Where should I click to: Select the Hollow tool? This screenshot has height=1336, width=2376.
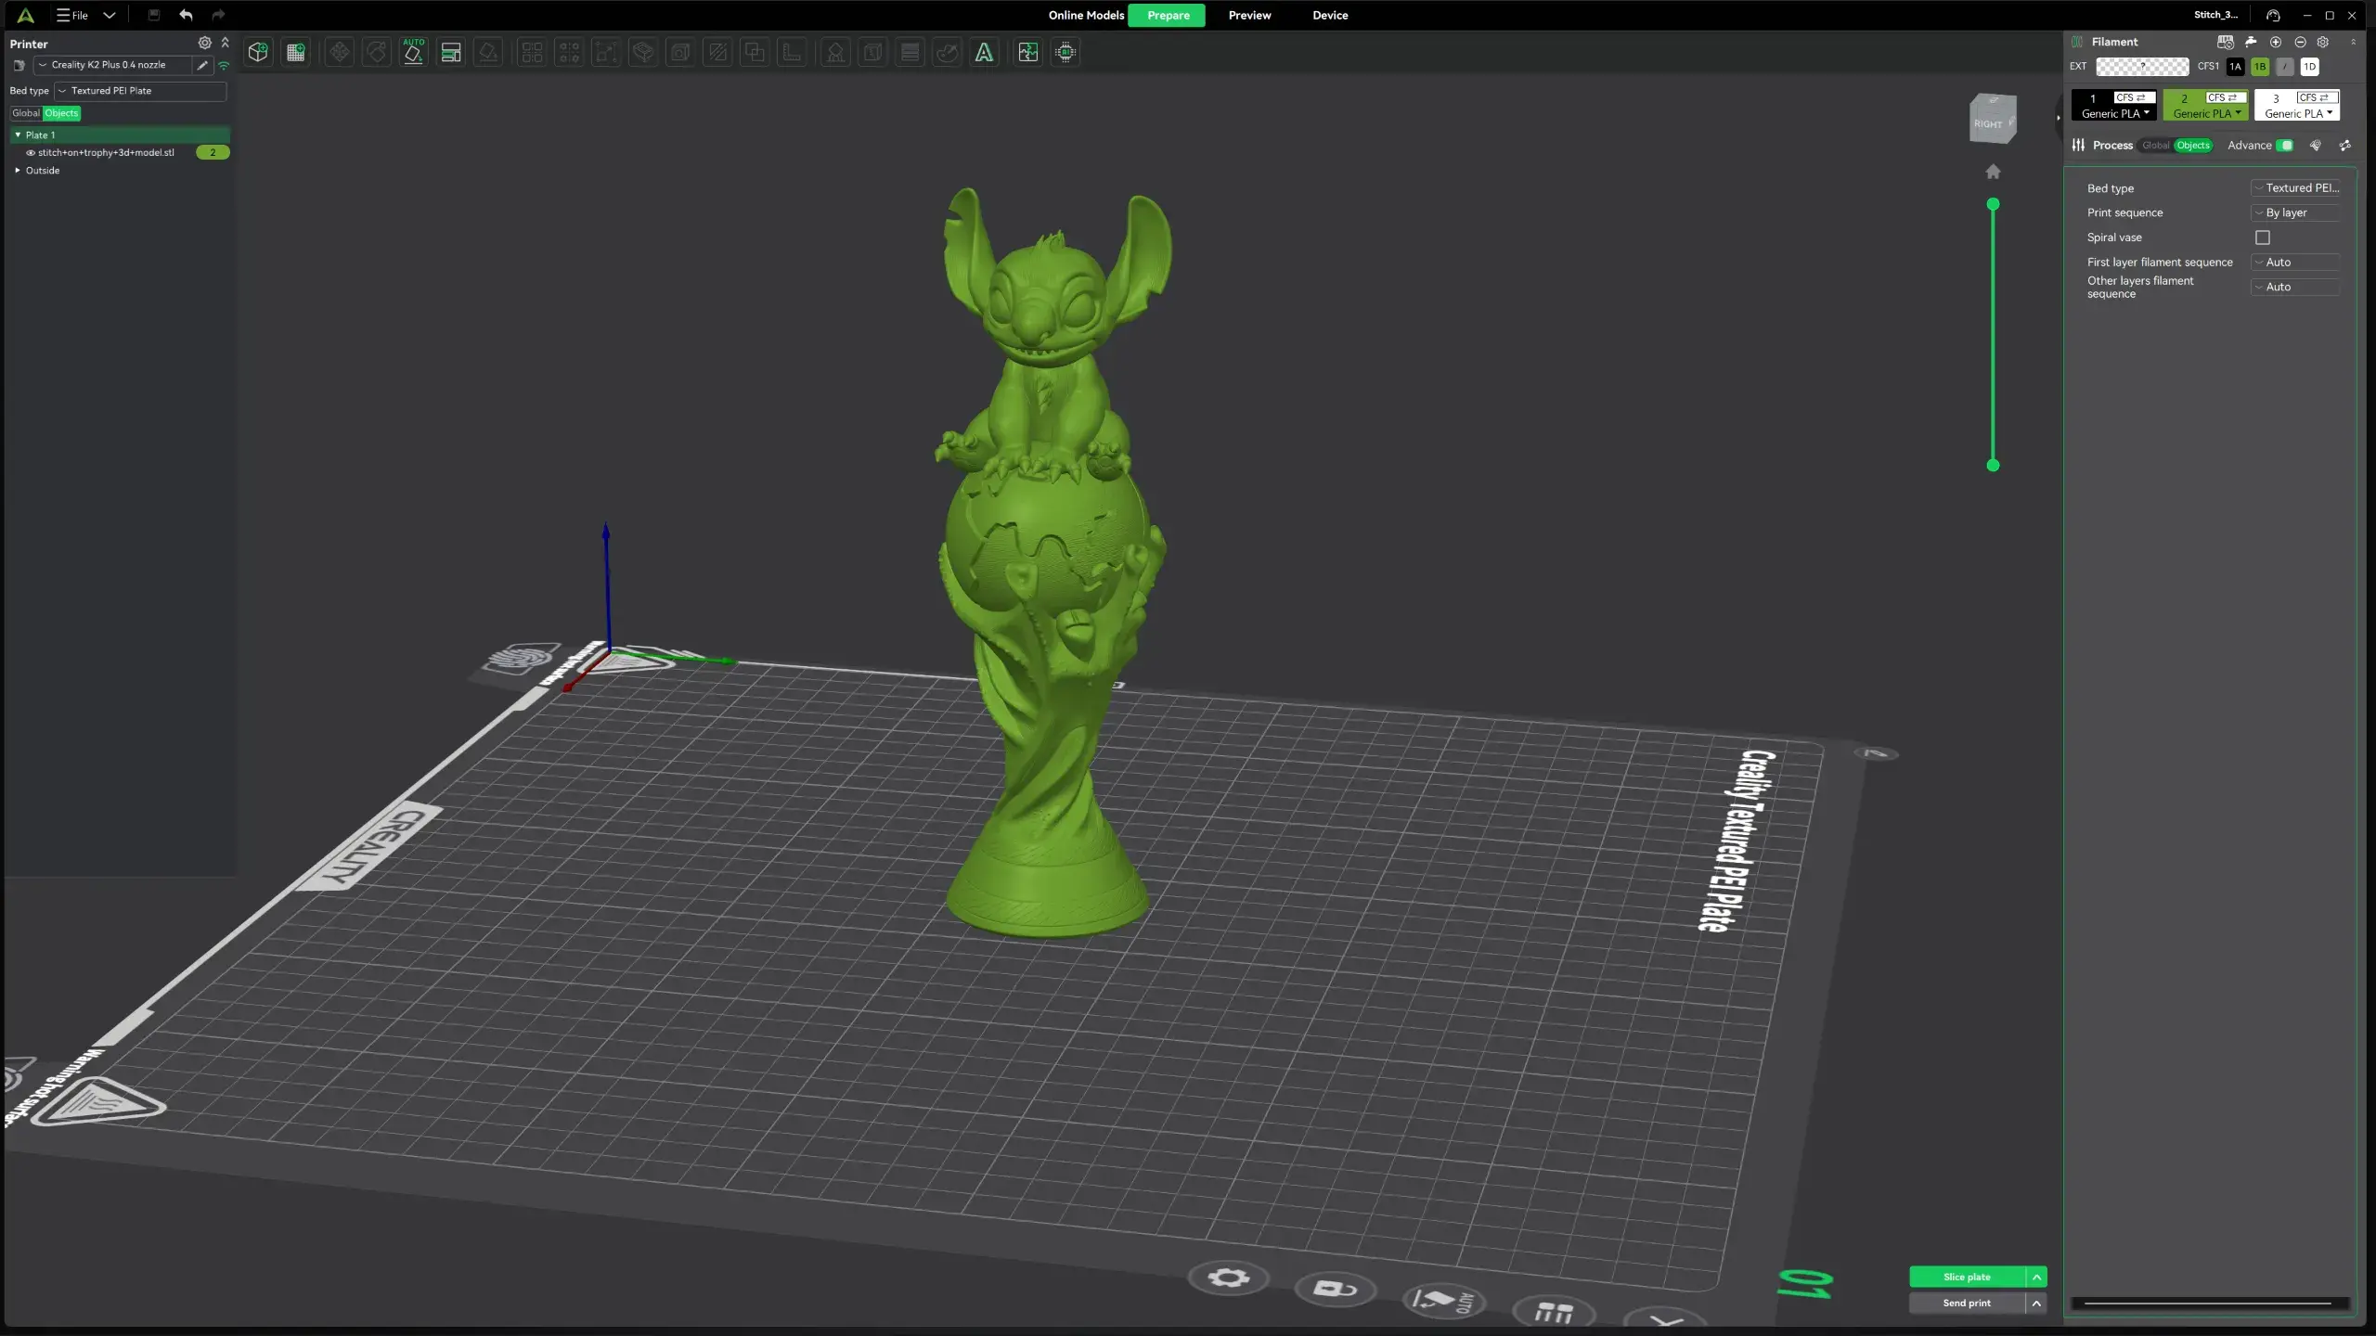pos(680,53)
